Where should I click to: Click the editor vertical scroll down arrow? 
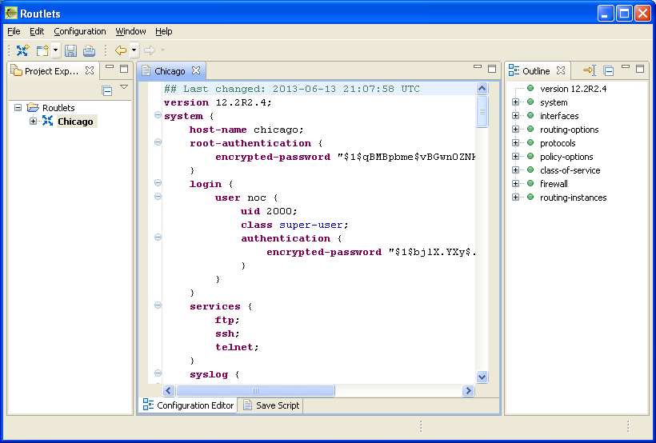(482, 377)
